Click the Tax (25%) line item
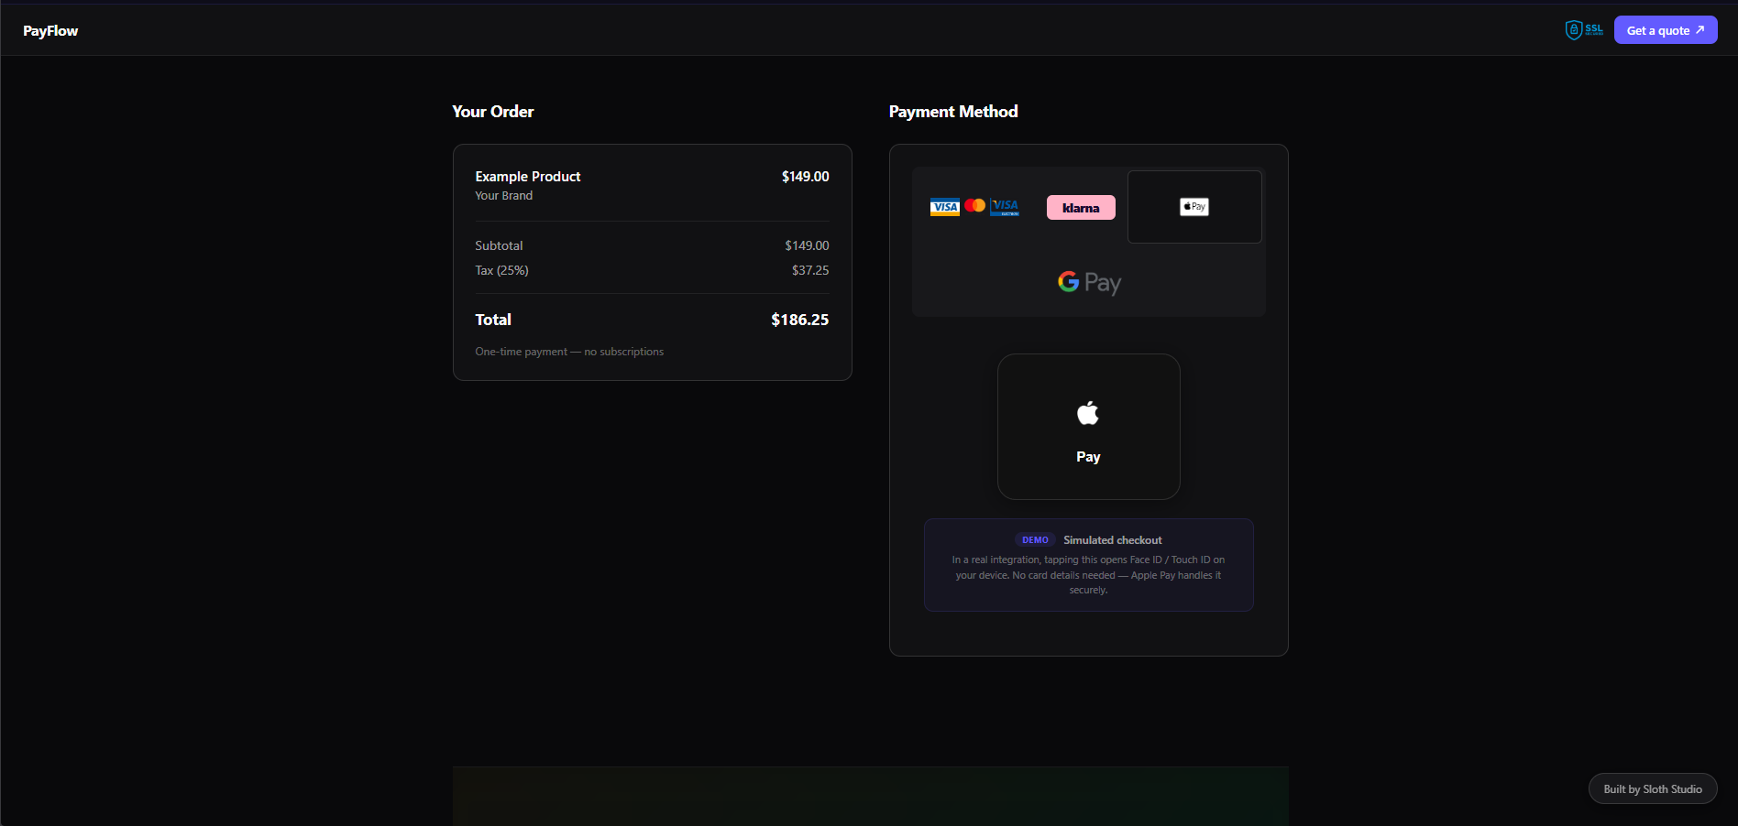The height and width of the screenshot is (826, 1738). coord(501,270)
